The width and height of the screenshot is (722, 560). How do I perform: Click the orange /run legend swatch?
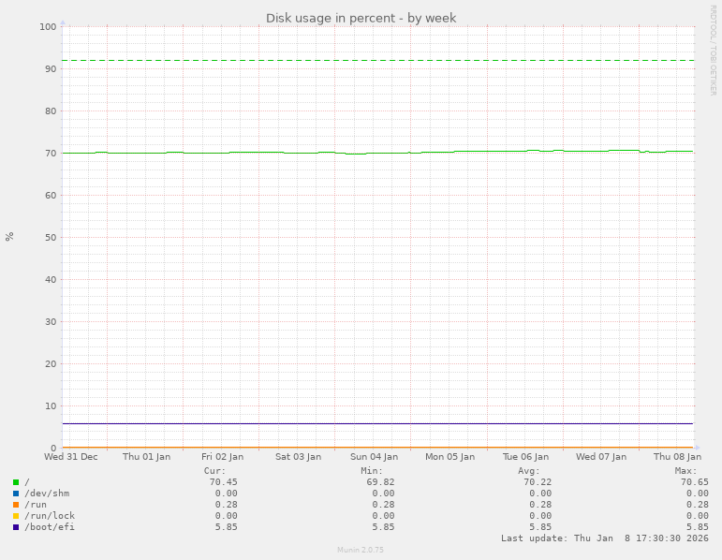(16, 505)
